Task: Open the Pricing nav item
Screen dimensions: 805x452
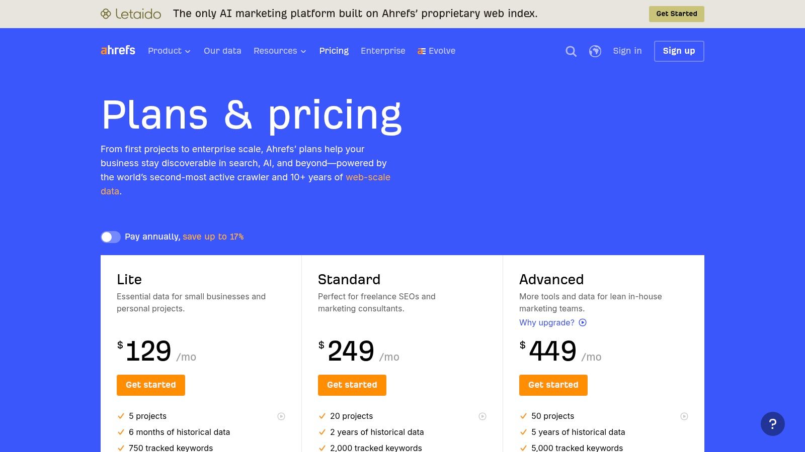Action: coord(334,51)
